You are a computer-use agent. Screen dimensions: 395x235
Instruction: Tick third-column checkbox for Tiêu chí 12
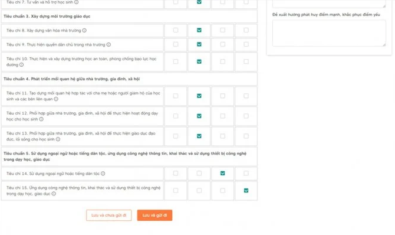point(223,116)
